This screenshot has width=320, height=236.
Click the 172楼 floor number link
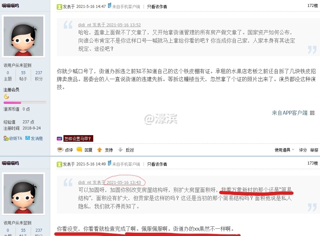pyautogui.click(x=313, y=6)
